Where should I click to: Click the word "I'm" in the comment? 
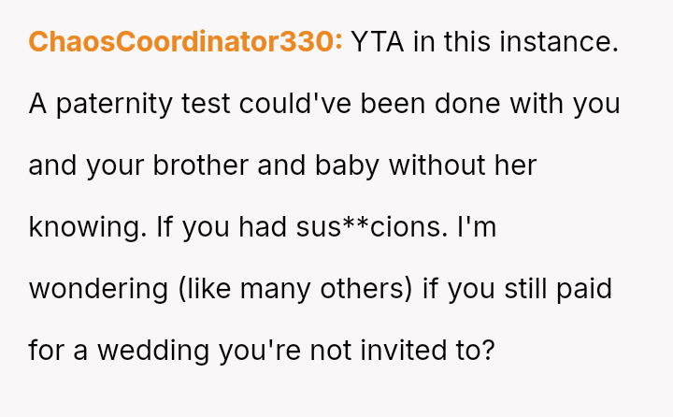[x=477, y=227]
